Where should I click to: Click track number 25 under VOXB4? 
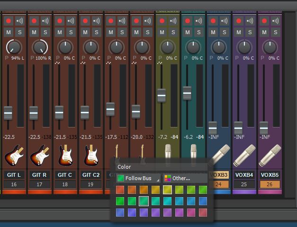[x=244, y=184]
